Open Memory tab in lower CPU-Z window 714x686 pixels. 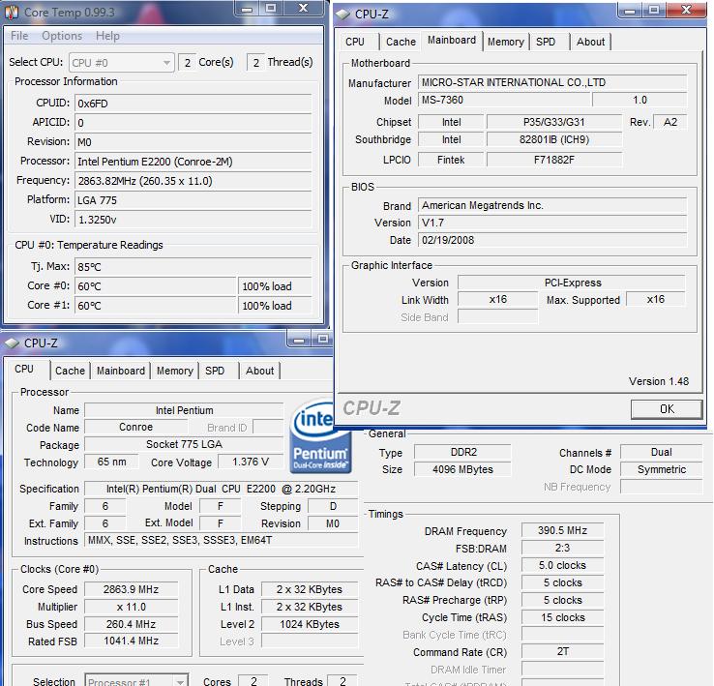click(x=175, y=371)
